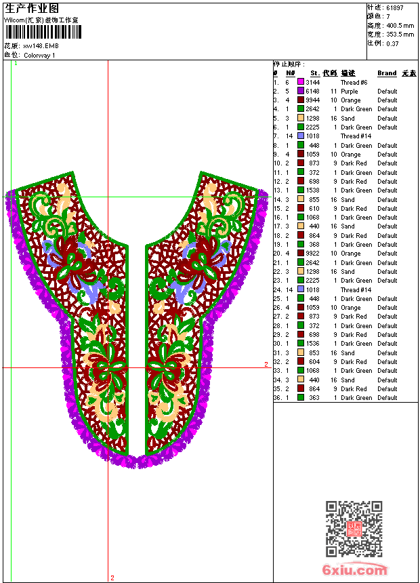Select the title 生产作业图
This screenshot has height=583, width=420.
(32, 9)
